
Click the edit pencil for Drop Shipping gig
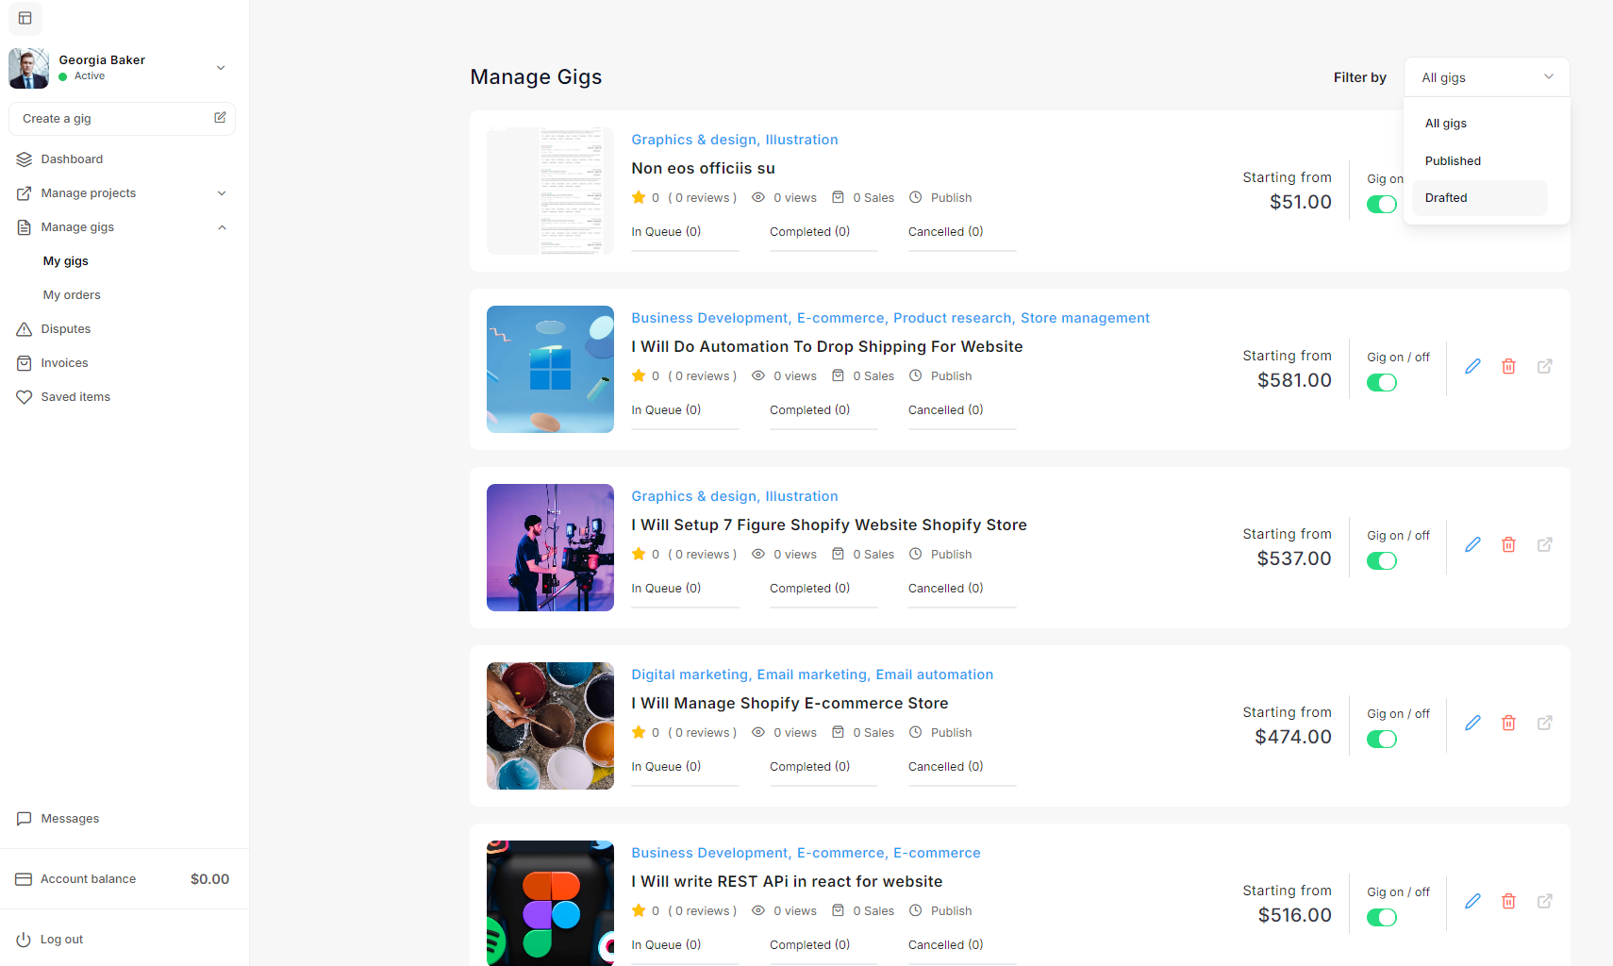(x=1472, y=366)
